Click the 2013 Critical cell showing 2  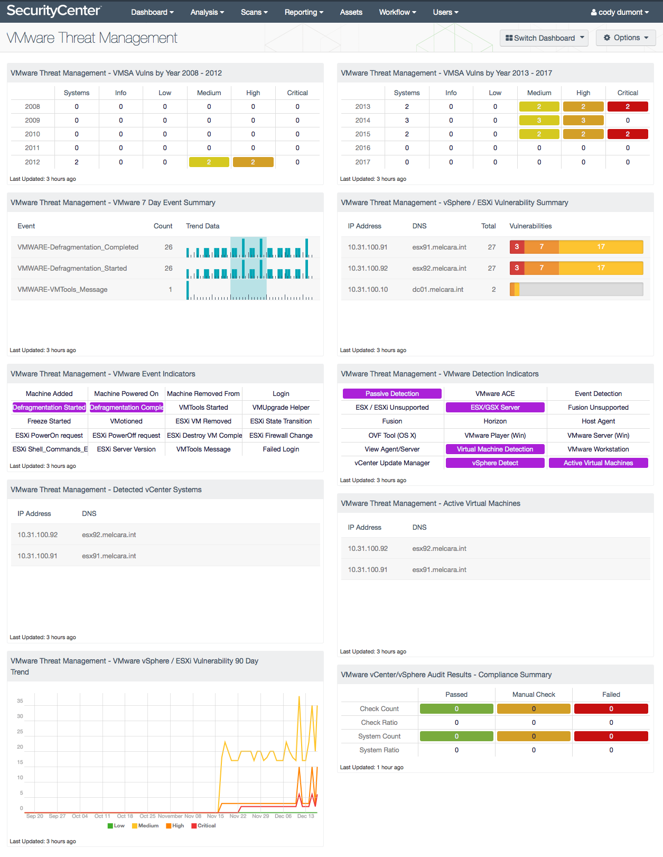coord(628,107)
